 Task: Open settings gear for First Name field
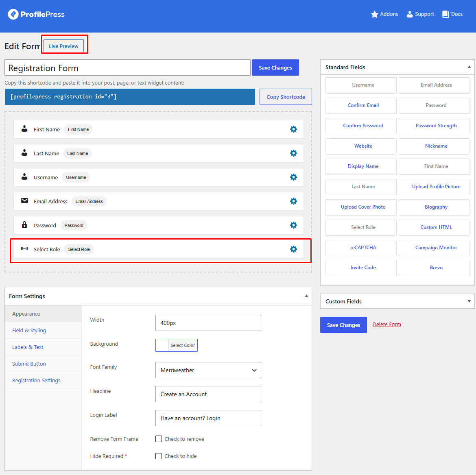[293, 129]
